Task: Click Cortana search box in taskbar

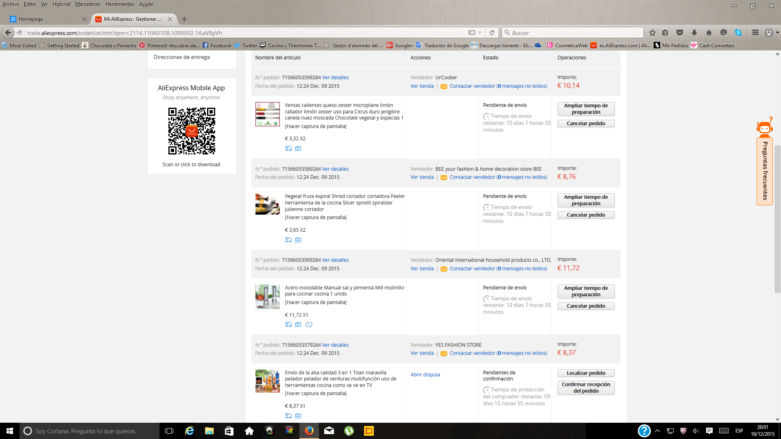Action: pyautogui.click(x=89, y=431)
